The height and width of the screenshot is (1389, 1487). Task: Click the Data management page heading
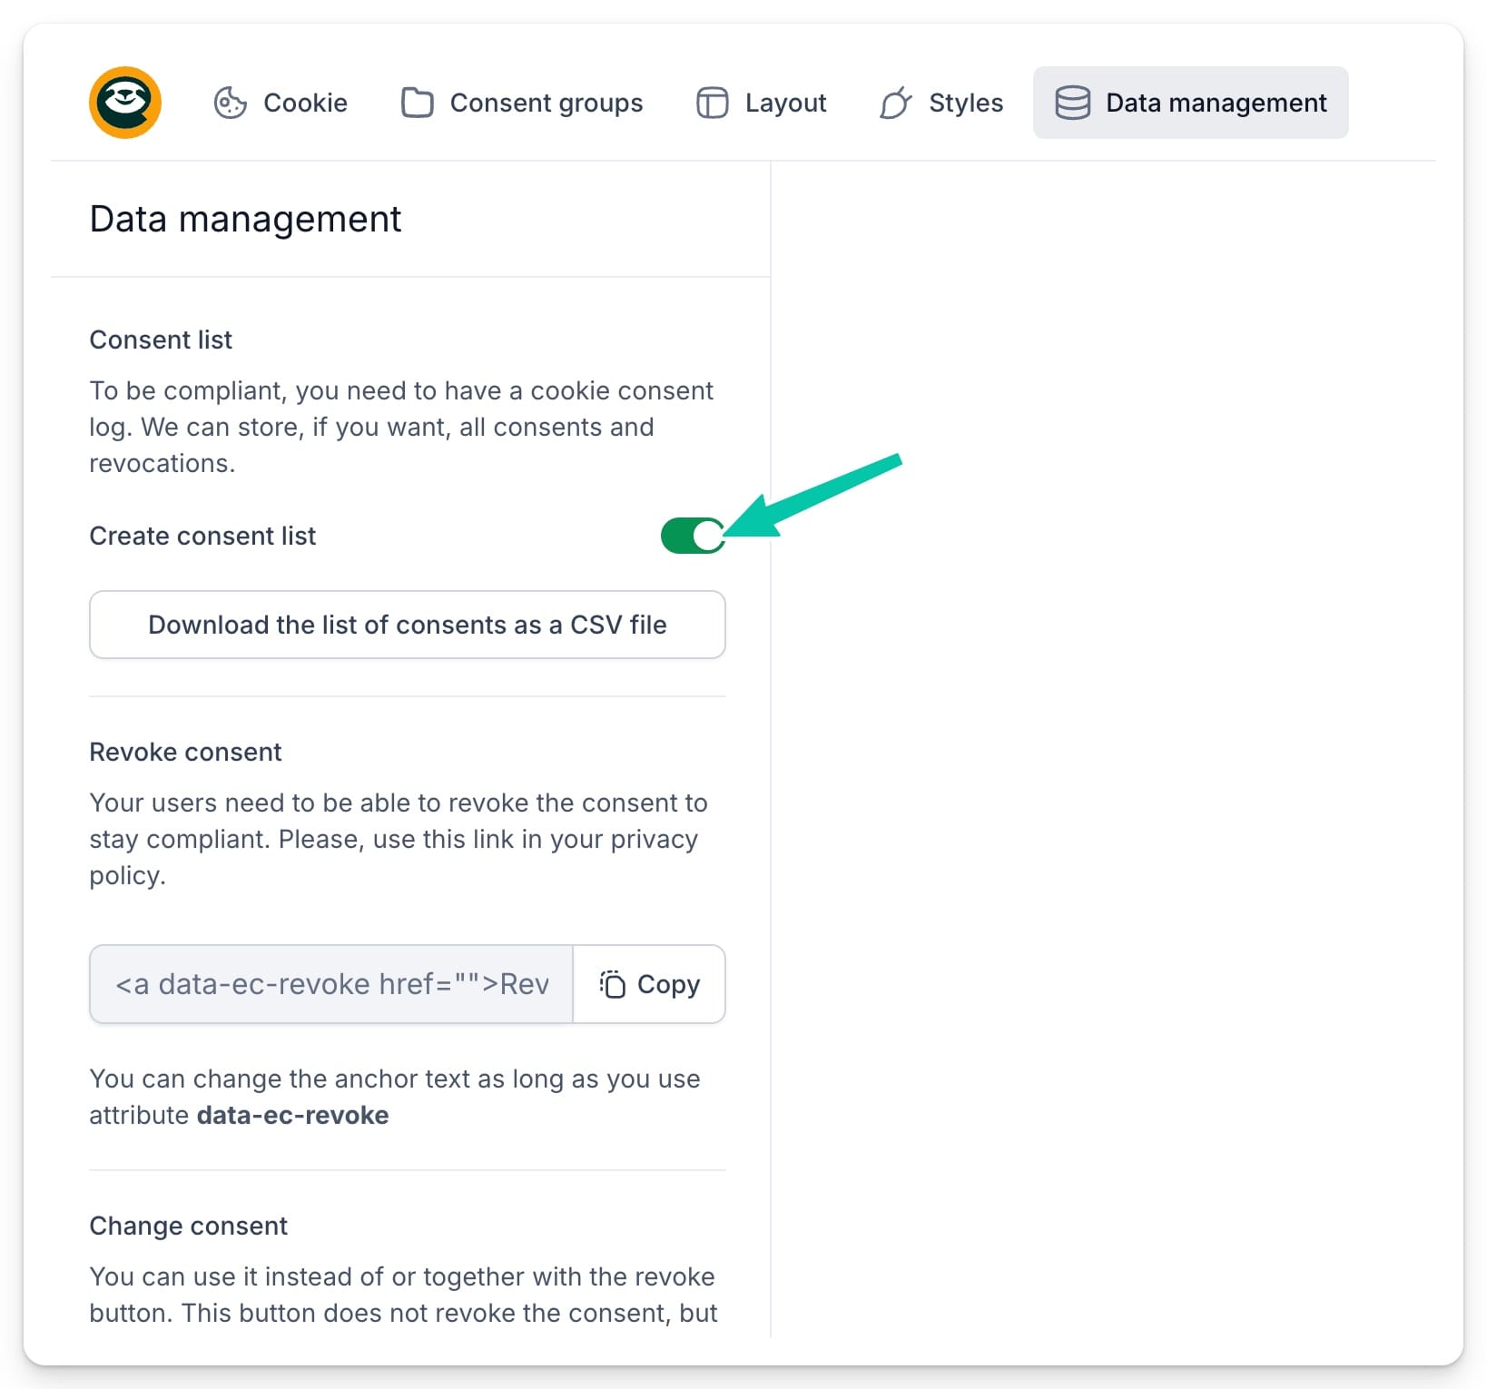(245, 219)
